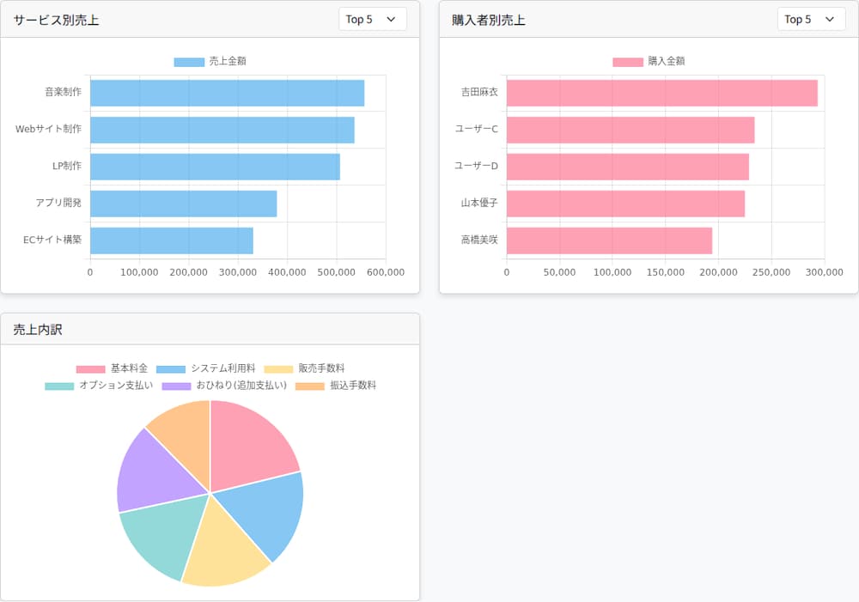The image size is (859, 602).
Task: Click the 山本優子 axis label
Action: [479, 203]
